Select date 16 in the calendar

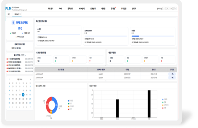[x=27, y=94]
